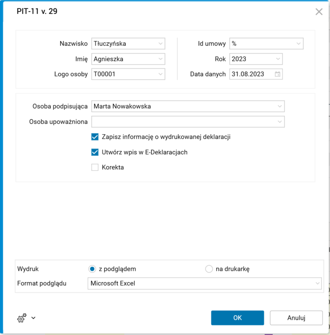The height and width of the screenshot is (335, 330).
Task: Enable the Korekta checkbox
Action: click(95, 167)
